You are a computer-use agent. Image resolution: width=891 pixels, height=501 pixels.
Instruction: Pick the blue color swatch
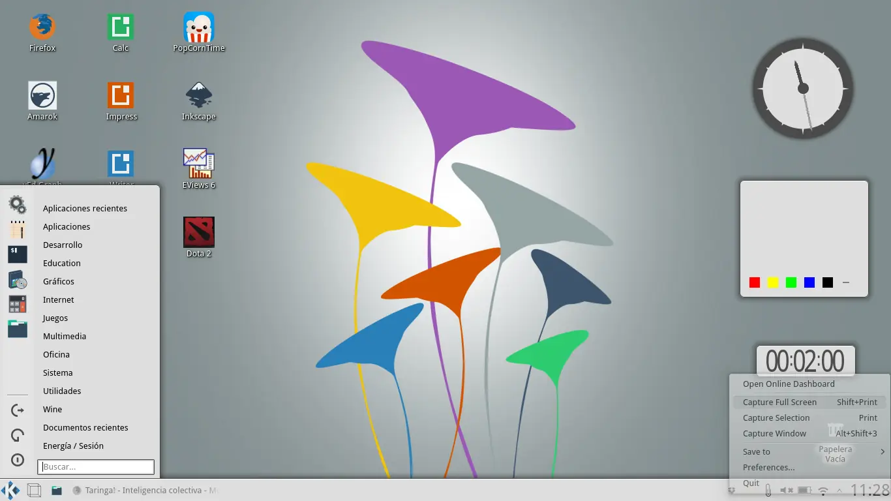[809, 282]
